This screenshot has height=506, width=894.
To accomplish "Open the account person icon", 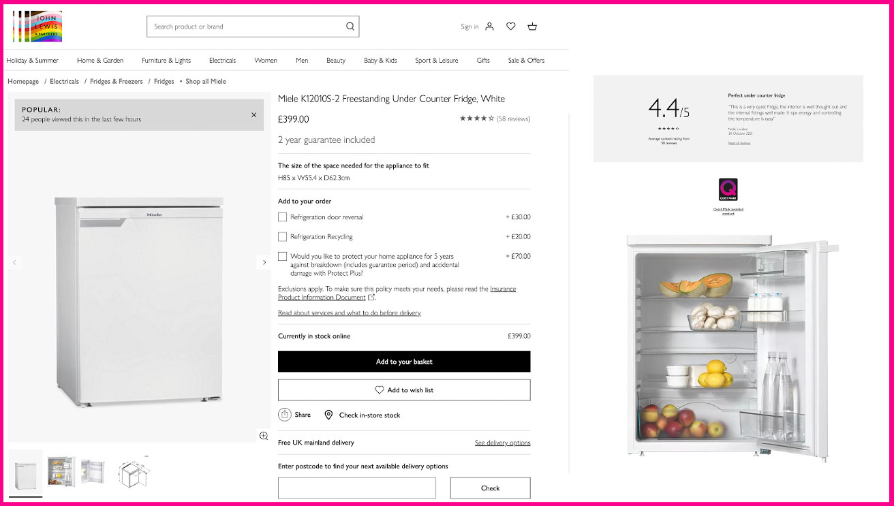I will [x=489, y=27].
